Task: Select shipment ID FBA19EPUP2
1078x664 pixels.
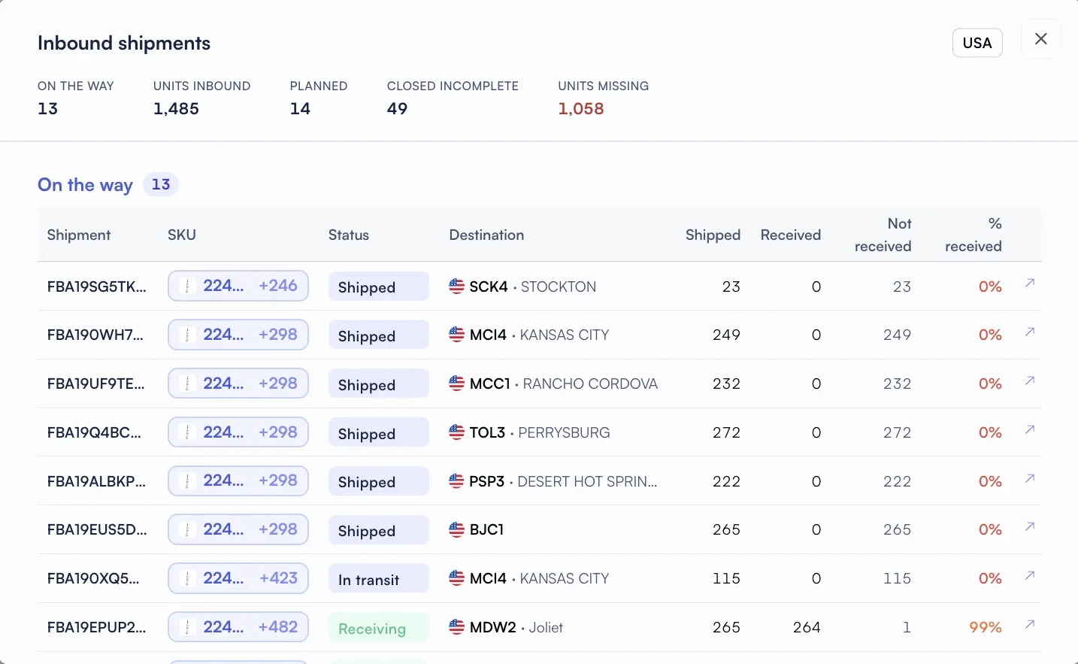Action: [x=97, y=627]
